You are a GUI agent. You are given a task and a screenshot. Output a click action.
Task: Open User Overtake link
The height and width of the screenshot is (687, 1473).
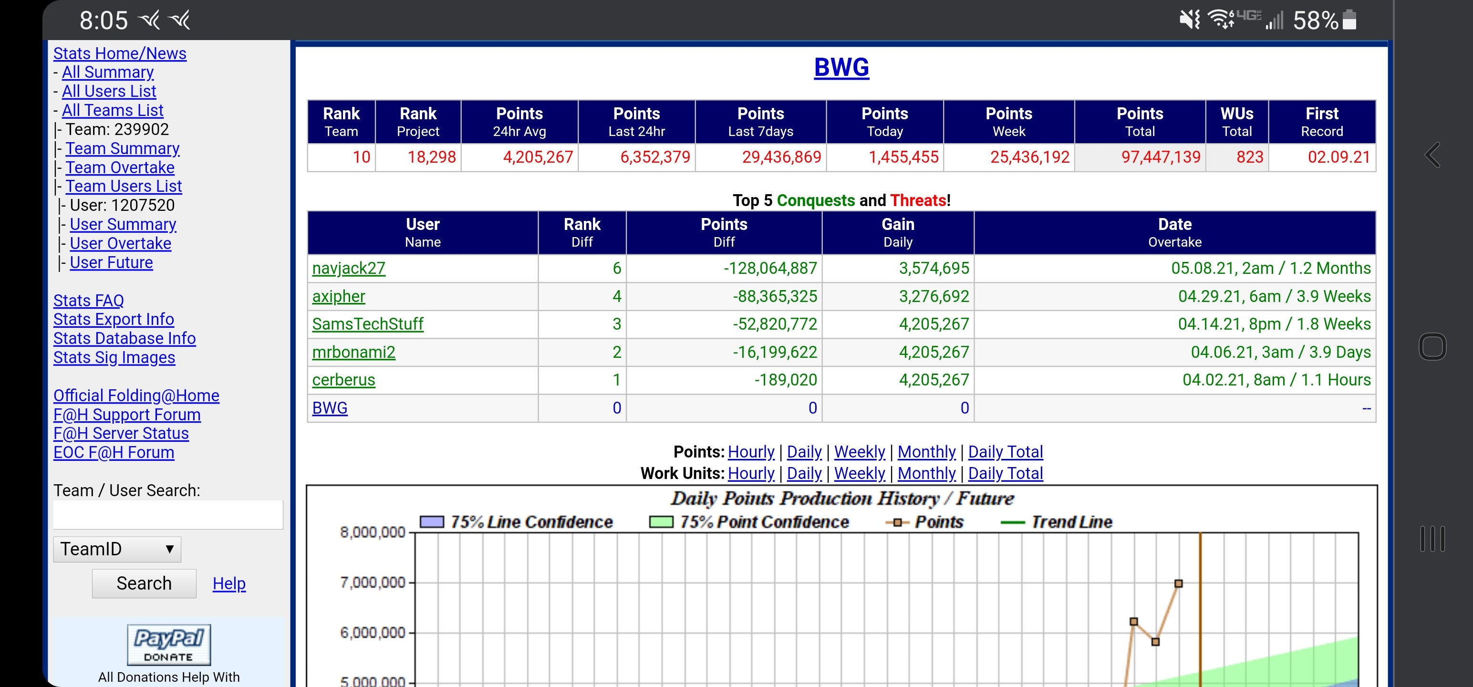pyautogui.click(x=121, y=243)
